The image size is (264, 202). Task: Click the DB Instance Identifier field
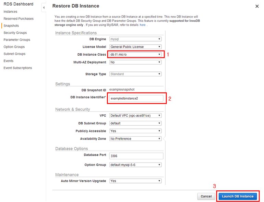[x=136, y=98]
